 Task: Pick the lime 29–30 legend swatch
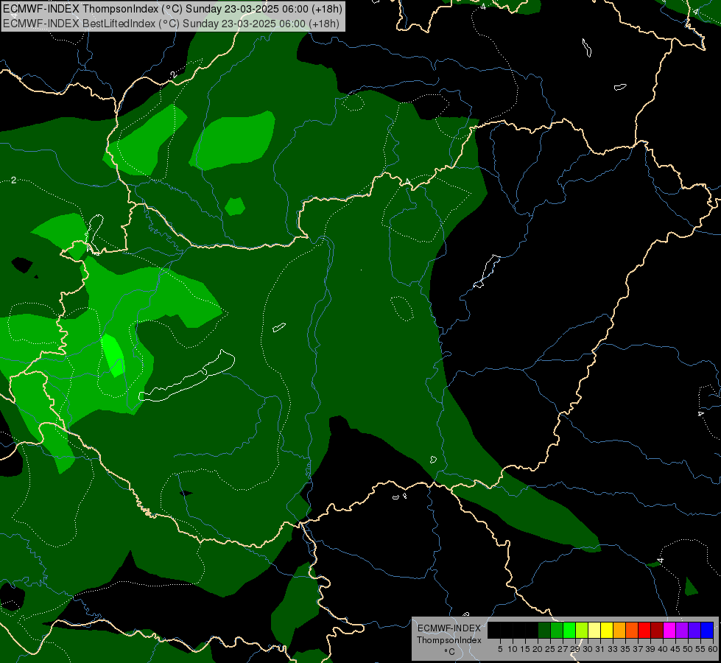(582, 630)
